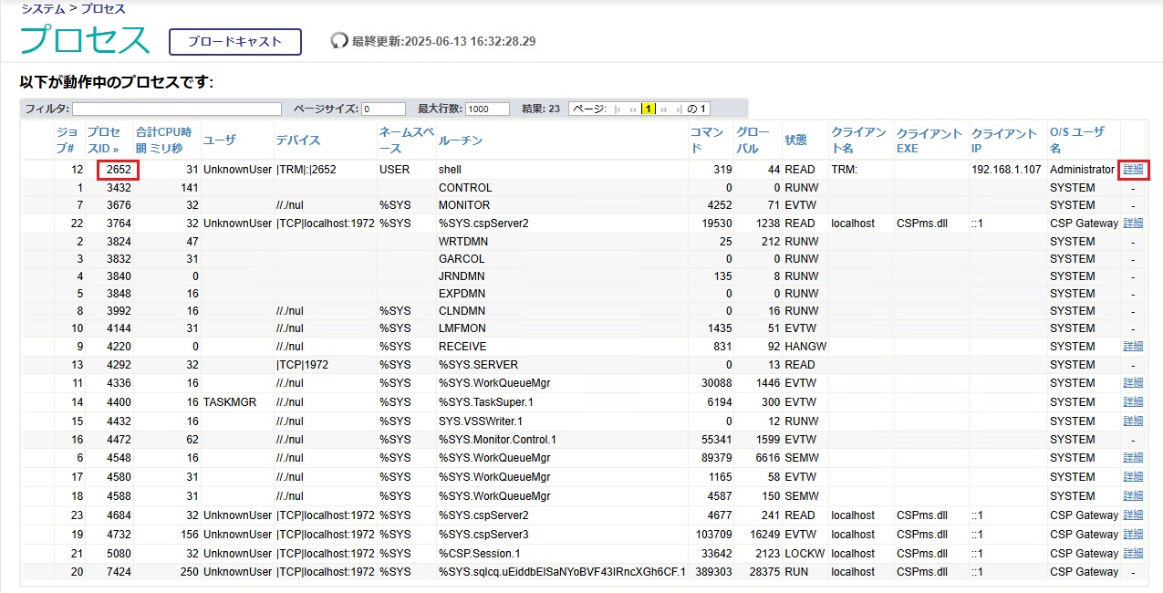
Task: Go to first page with |< arrow
Action: pos(617,109)
